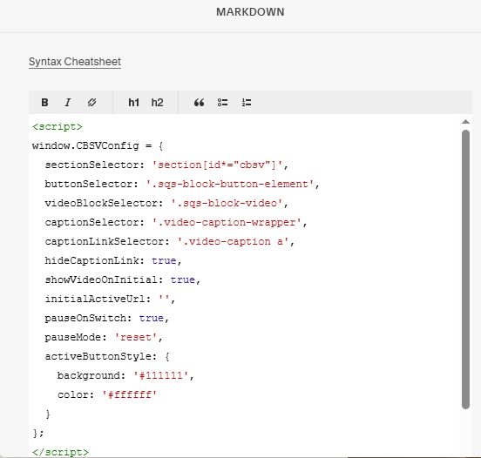Click the '#111111' background color value
Screen dimensions: 481x458
coord(160,375)
